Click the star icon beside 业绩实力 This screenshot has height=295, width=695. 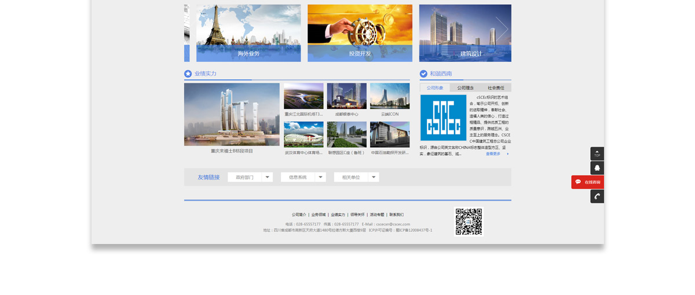pyautogui.click(x=188, y=74)
